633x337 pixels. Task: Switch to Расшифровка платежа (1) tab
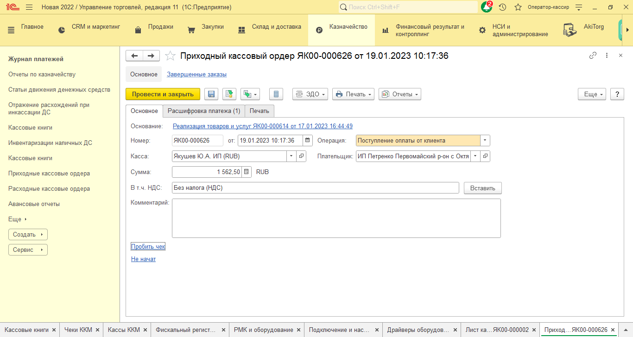[203, 111]
